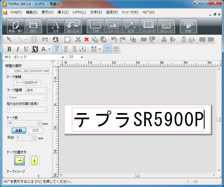Click the copy icon
Screen dimensions: 224x187
pos(95,39)
